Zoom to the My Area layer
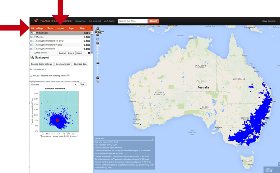 coord(84,37)
